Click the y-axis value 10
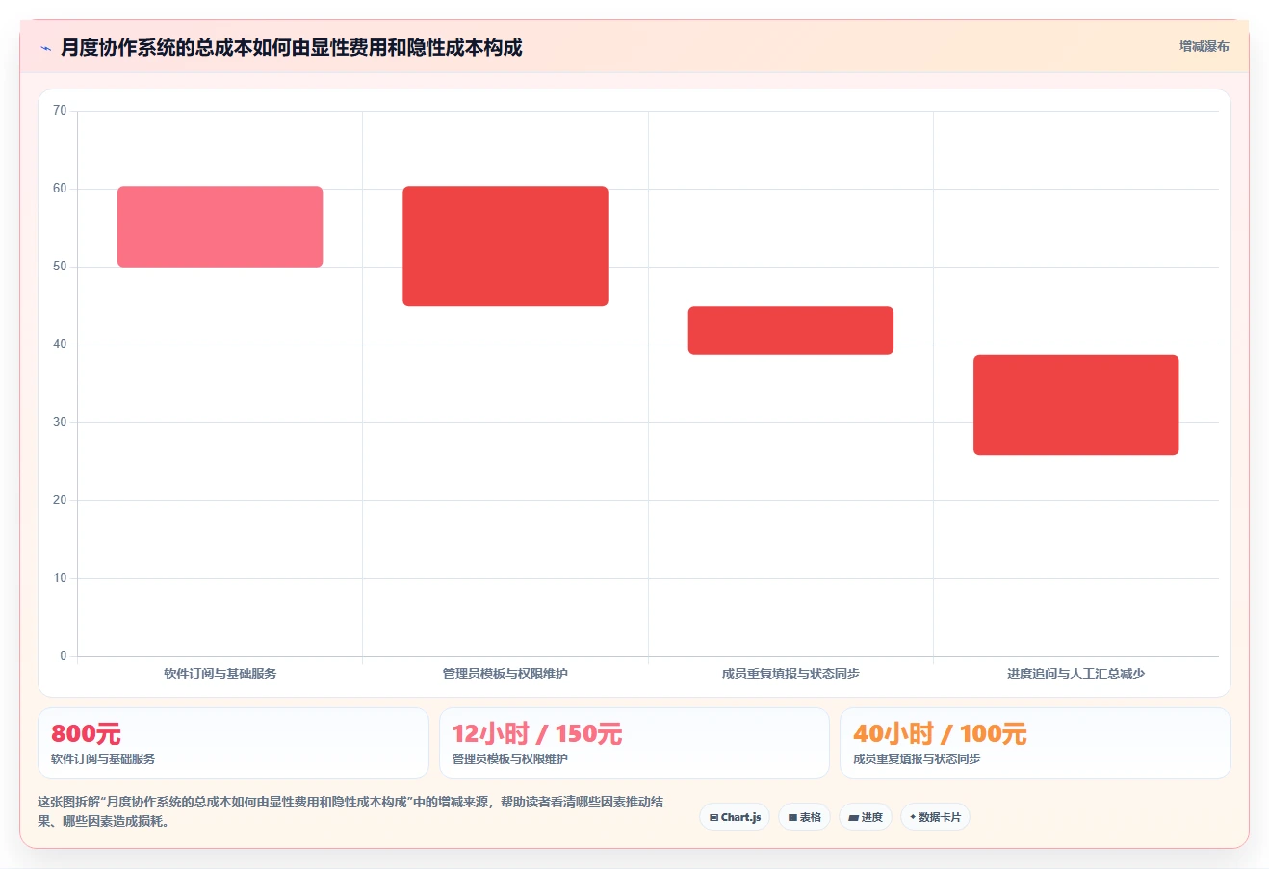This screenshot has height=869, width=1269. point(60,578)
